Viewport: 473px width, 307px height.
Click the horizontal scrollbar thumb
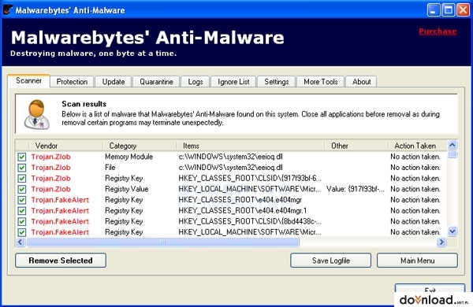click(x=162, y=242)
